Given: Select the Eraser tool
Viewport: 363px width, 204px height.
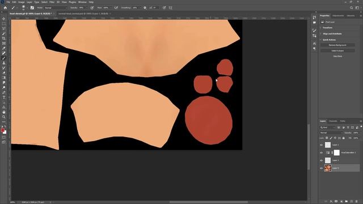Looking at the screenshot, I should pos(4,73).
